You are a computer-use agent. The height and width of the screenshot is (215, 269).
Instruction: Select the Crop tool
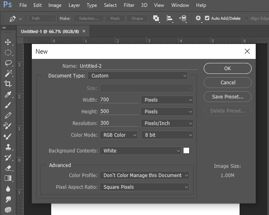click(8, 84)
